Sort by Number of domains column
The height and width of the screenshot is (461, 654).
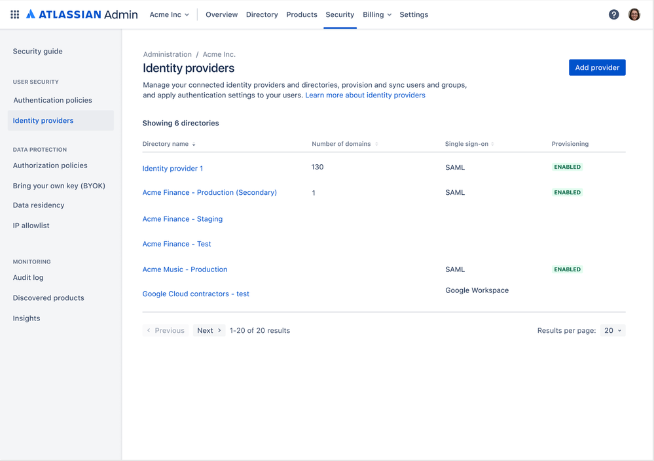click(376, 144)
